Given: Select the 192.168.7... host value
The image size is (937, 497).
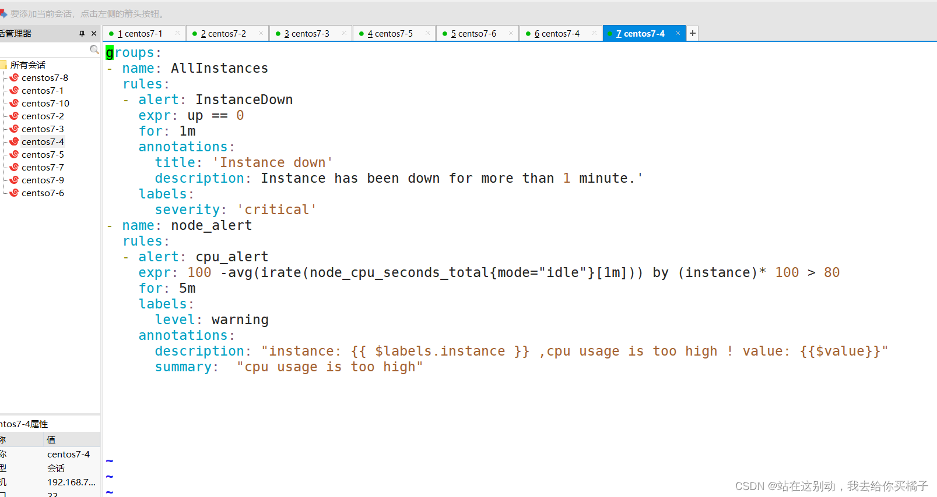Looking at the screenshot, I should click(x=71, y=482).
